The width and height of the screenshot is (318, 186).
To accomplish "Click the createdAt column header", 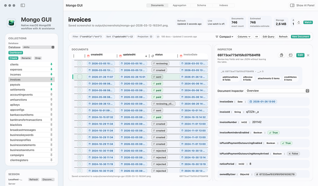I will click(97, 55).
